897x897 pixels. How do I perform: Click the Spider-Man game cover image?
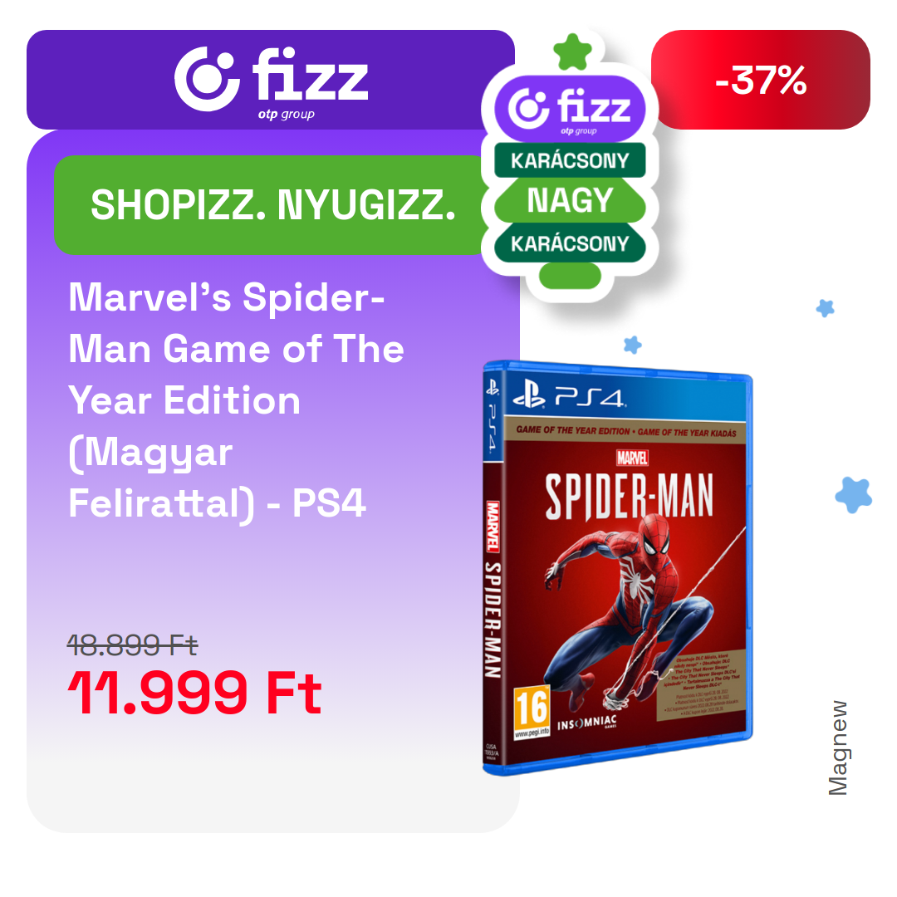tap(618, 567)
